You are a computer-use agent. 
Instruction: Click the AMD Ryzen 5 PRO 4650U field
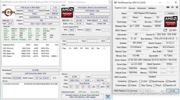click(x=30, y=7)
